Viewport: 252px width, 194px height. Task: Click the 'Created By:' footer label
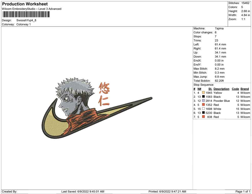coord(9,191)
